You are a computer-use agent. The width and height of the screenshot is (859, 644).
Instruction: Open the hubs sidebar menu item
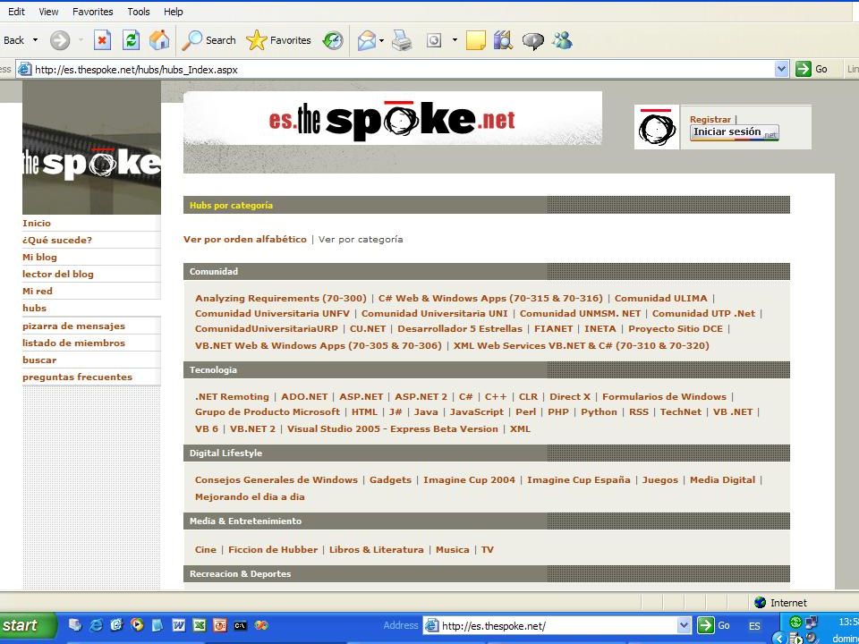click(x=35, y=309)
